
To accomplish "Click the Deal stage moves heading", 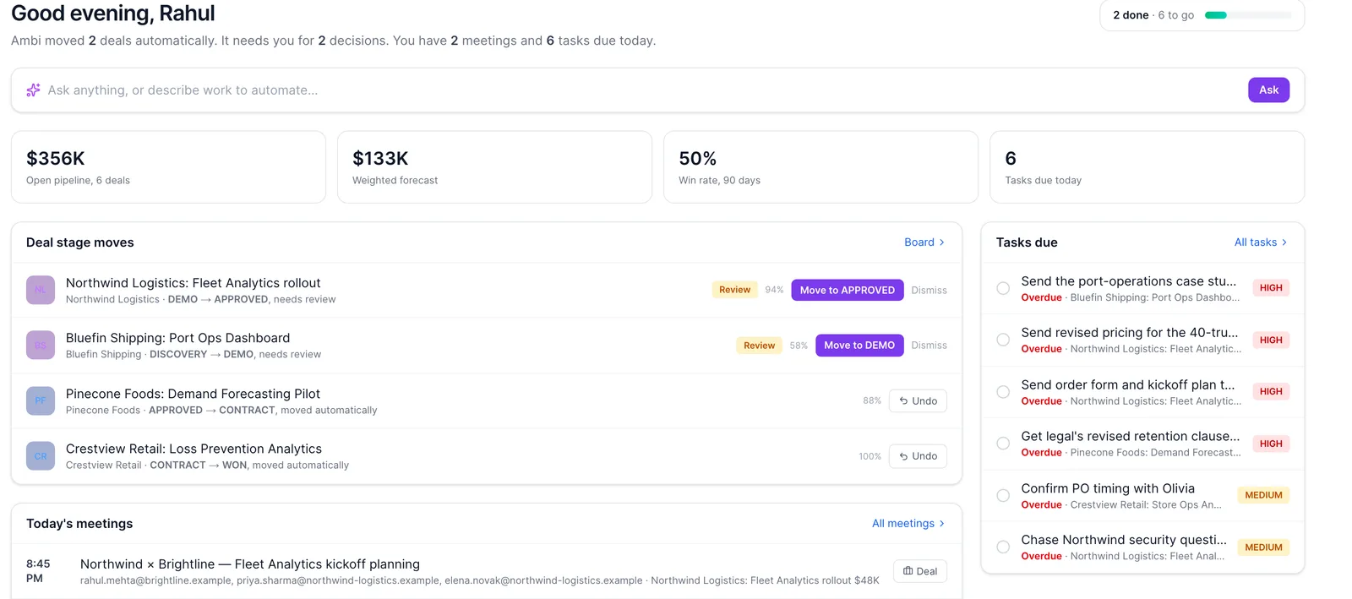I will (80, 242).
